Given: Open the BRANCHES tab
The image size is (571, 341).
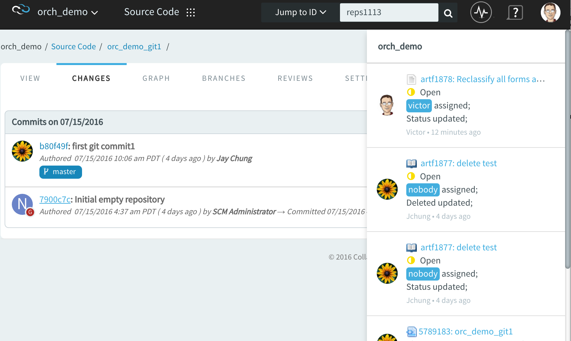Looking at the screenshot, I should (x=224, y=78).
